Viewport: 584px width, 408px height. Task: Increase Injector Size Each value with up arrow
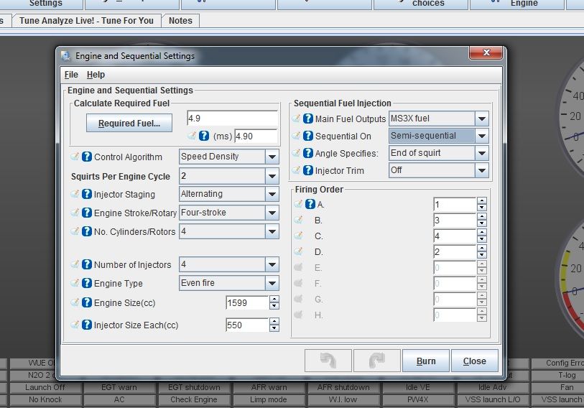(274, 321)
